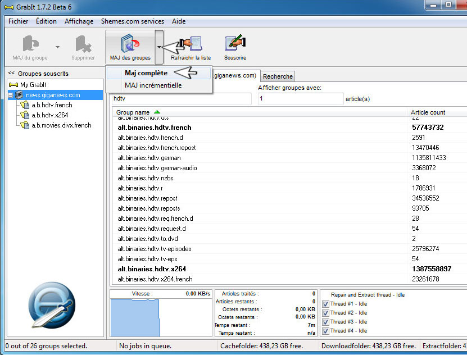Click Cachefolder free space status text
The width and height of the screenshot is (467, 355).
tap(261, 346)
